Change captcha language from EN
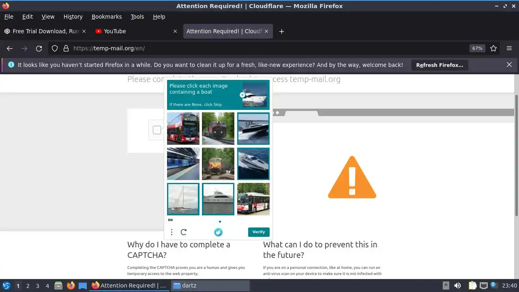 pos(170,220)
